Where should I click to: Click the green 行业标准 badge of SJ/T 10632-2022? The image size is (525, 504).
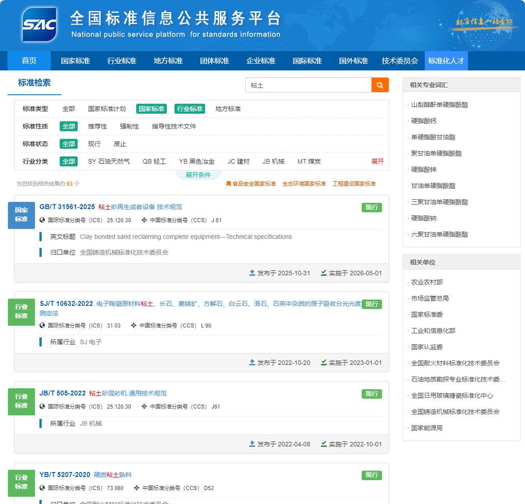click(21, 312)
